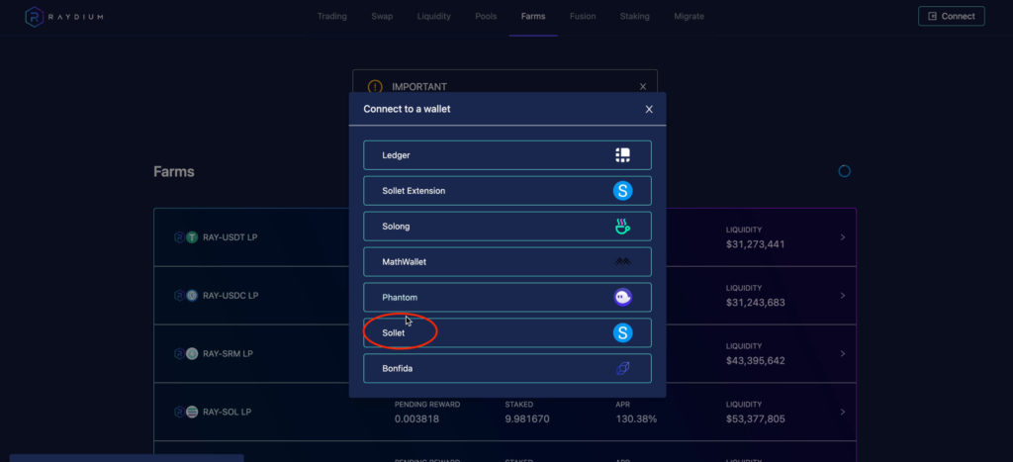Image resolution: width=1013 pixels, height=462 pixels.
Task: Choose the MathWallet option
Action: [507, 262]
